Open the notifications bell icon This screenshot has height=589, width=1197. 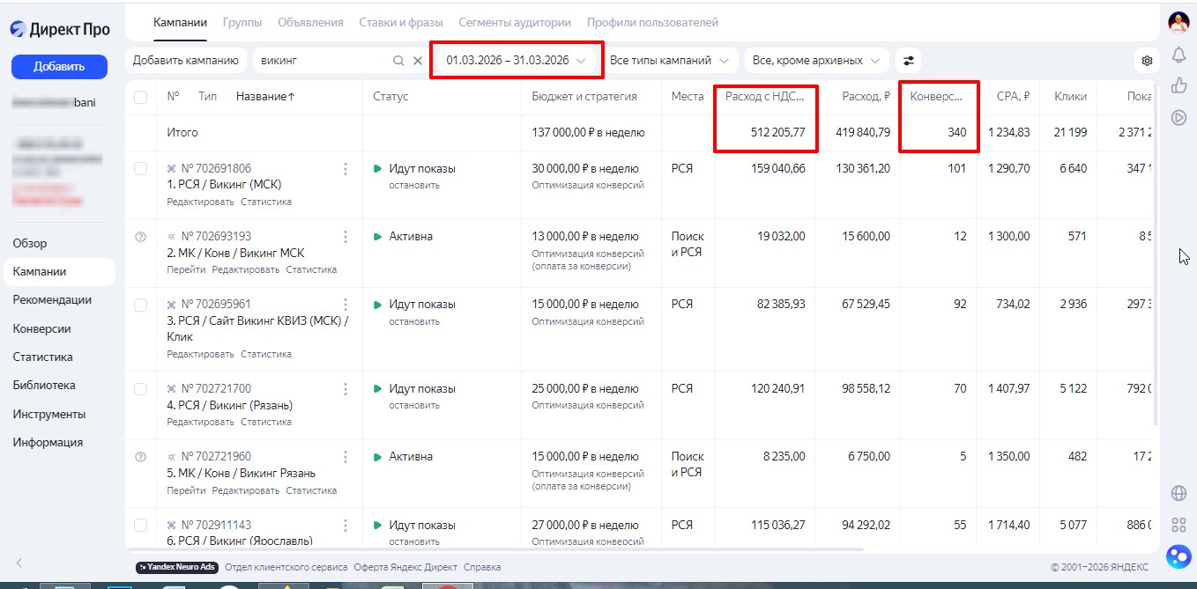coord(1178,55)
